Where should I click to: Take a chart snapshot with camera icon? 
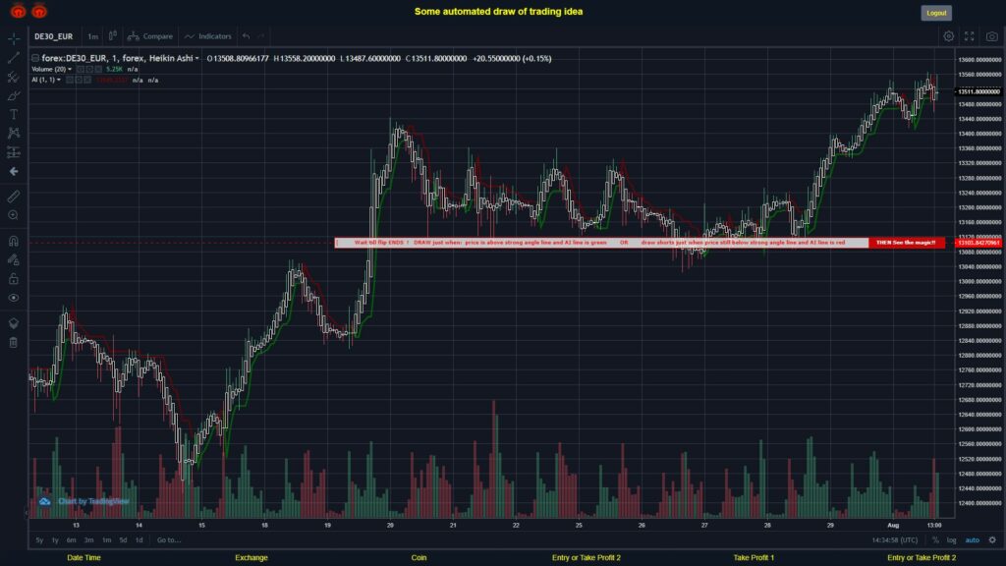click(x=992, y=36)
